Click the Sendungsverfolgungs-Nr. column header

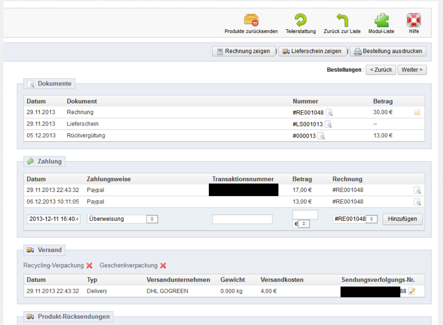[x=378, y=280]
